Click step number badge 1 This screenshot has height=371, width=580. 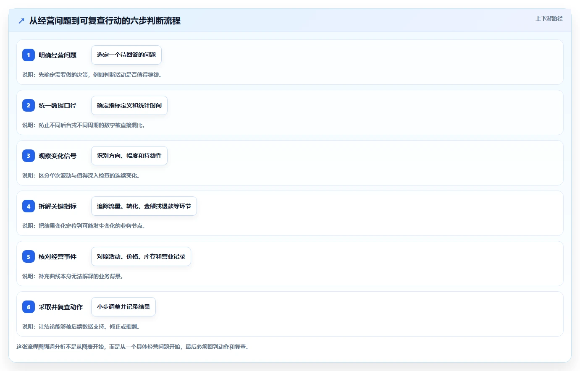click(29, 55)
